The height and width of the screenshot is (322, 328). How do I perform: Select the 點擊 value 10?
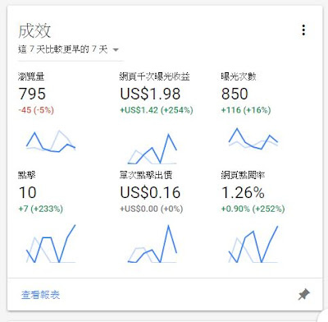point(28,192)
